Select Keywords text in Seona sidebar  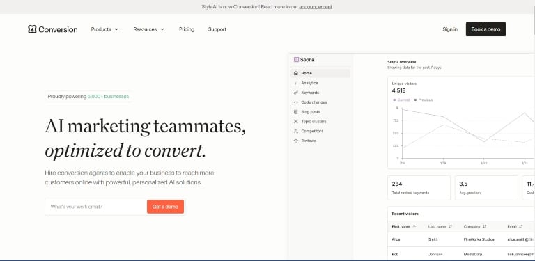click(310, 93)
